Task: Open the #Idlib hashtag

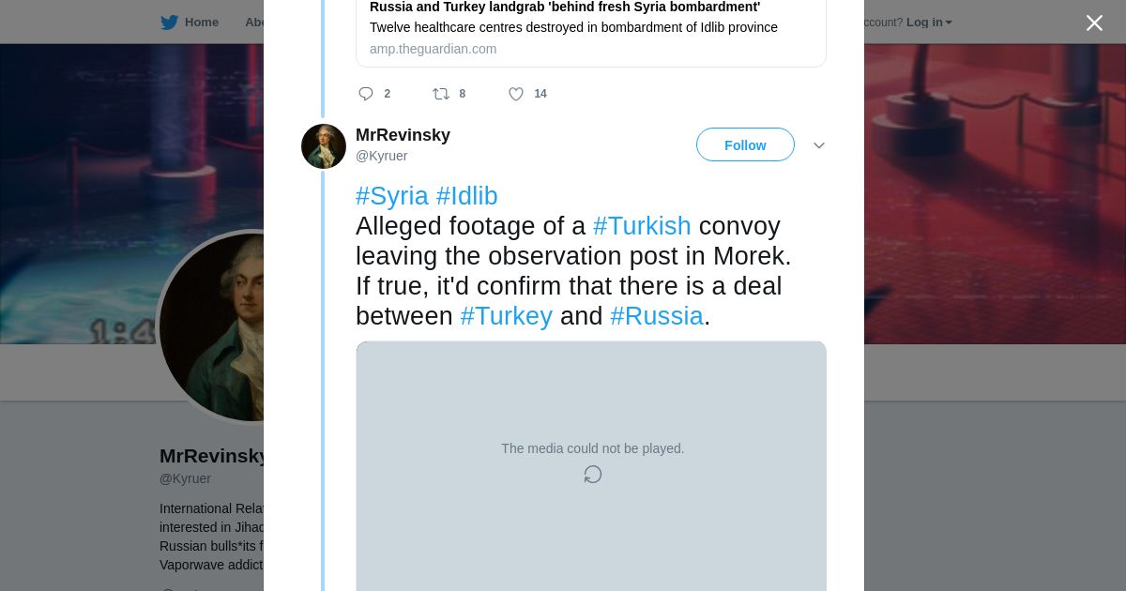Action: point(466,196)
